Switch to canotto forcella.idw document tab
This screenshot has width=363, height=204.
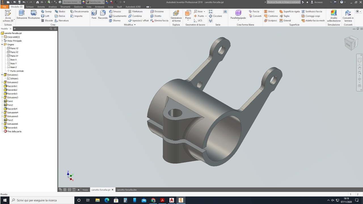tap(126, 190)
